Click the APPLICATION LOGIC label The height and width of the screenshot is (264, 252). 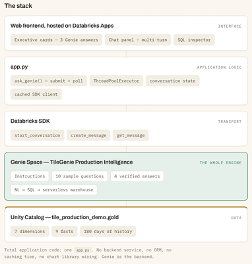(219, 67)
